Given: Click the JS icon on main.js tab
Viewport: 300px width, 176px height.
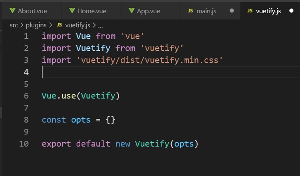Looking at the screenshot, I should 190,11.
